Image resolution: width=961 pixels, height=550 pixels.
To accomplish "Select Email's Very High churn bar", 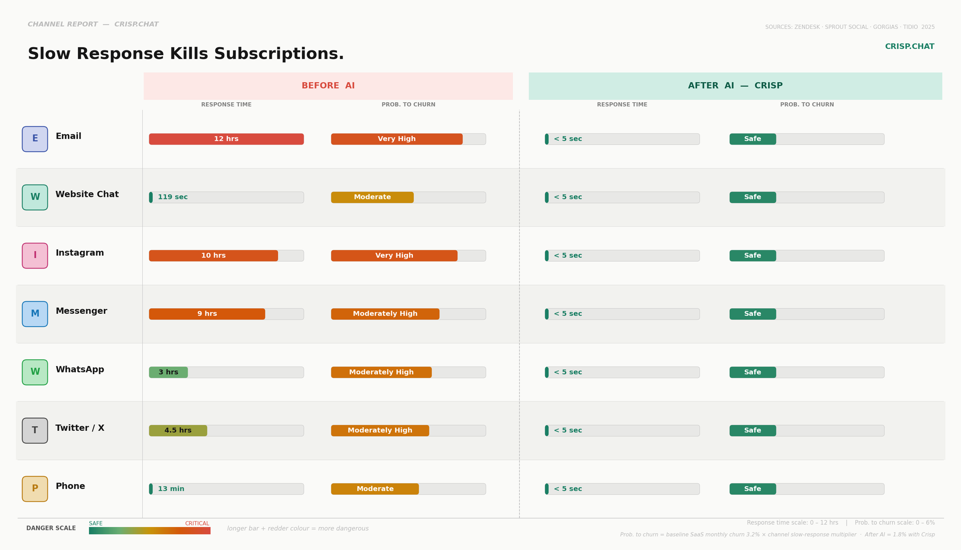I will tap(396, 139).
